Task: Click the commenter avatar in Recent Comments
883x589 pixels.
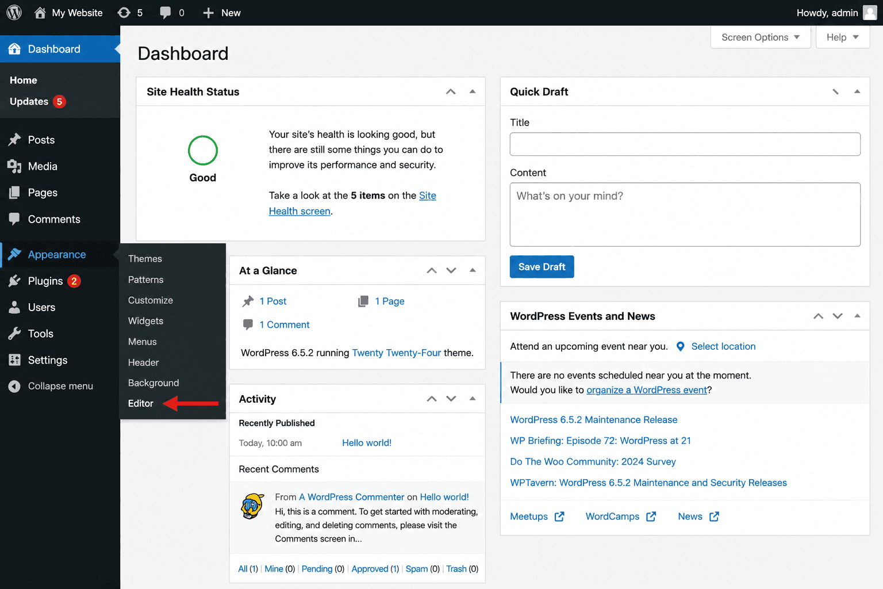Action: point(252,506)
